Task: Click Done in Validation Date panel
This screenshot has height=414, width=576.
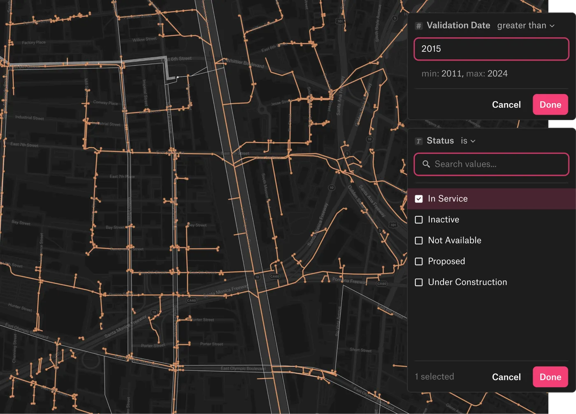Action: pyautogui.click(x=550, y=104)
